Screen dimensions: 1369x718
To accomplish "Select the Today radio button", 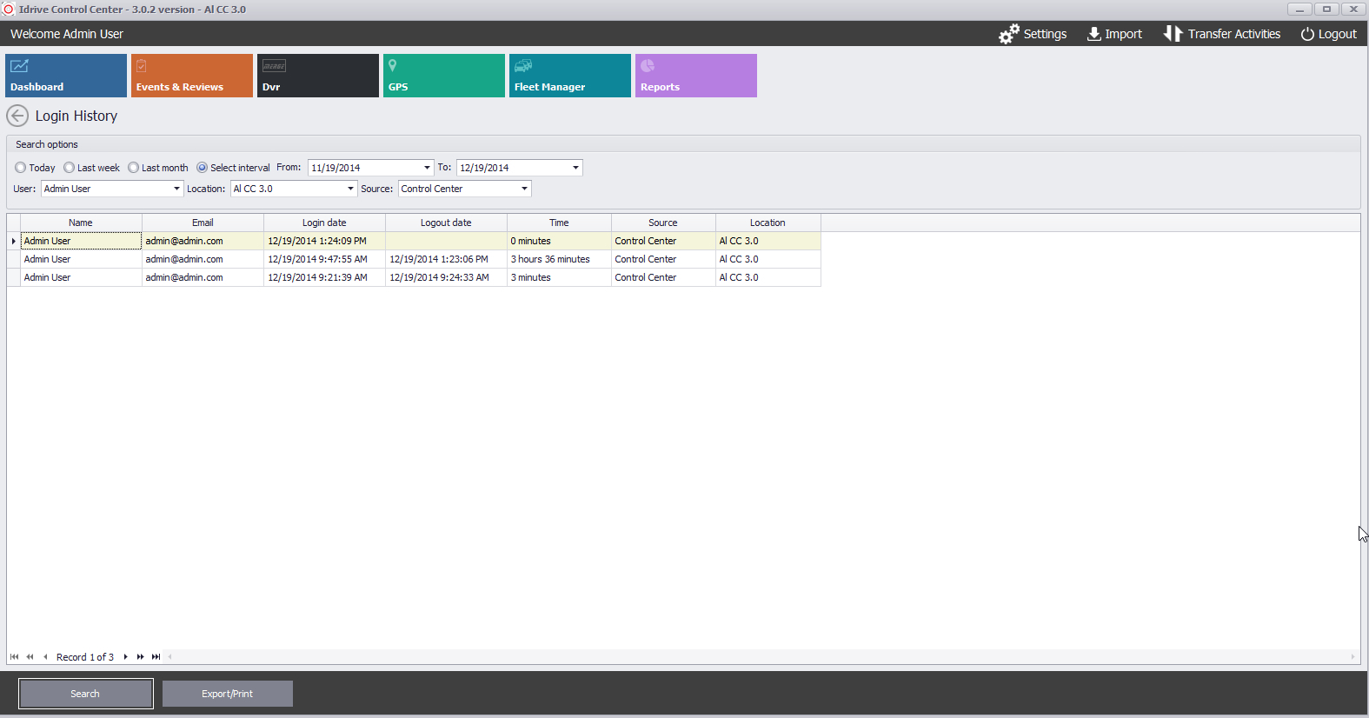I will [x=21, y=168].
